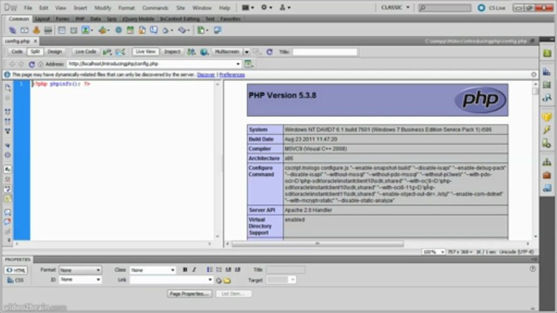Switch to Design view
Screen dimensions: 557x313
[x=54, y=51]
